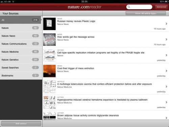The height and width of the screenshot is (127, 169).
Task: Open Advanced search
Action: point(161,7)
